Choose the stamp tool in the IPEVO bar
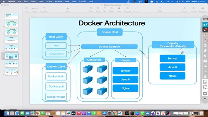The width and height of the screenshot is (208, 117). click(x=205, y=45)
